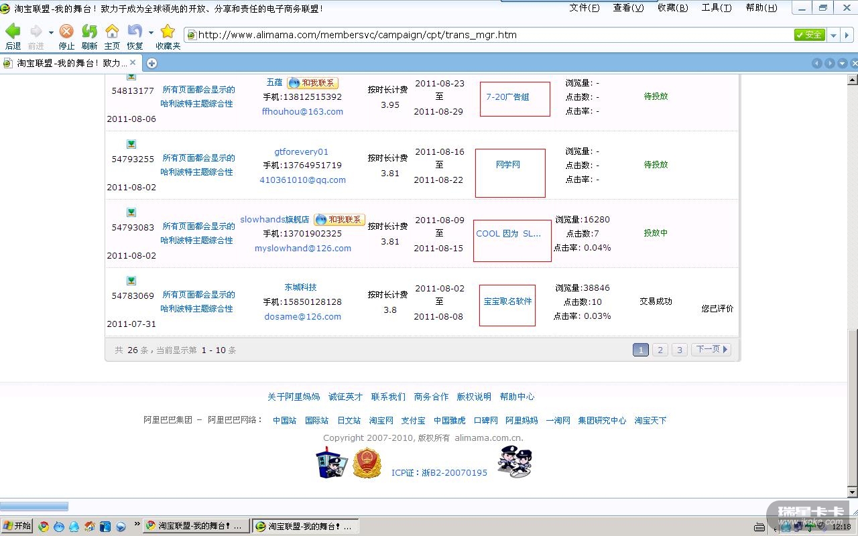858x536 pixels.
Task: Click the page loading progress bar
Action: pyautogui.click(x=34, y=506)
